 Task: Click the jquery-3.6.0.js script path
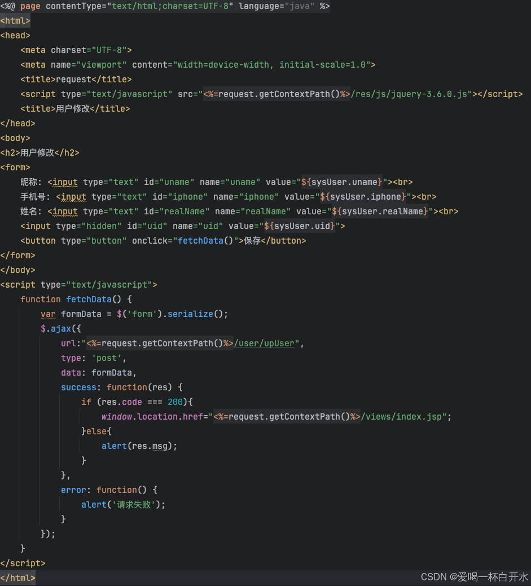click(412, 94)
